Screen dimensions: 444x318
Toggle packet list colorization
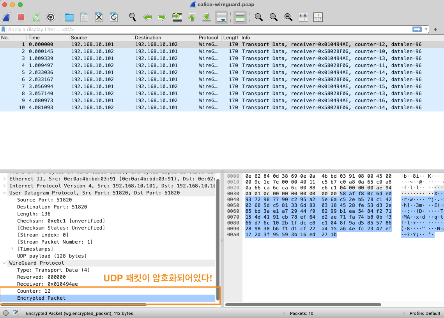pyautogui.click(x=240, y=17)
